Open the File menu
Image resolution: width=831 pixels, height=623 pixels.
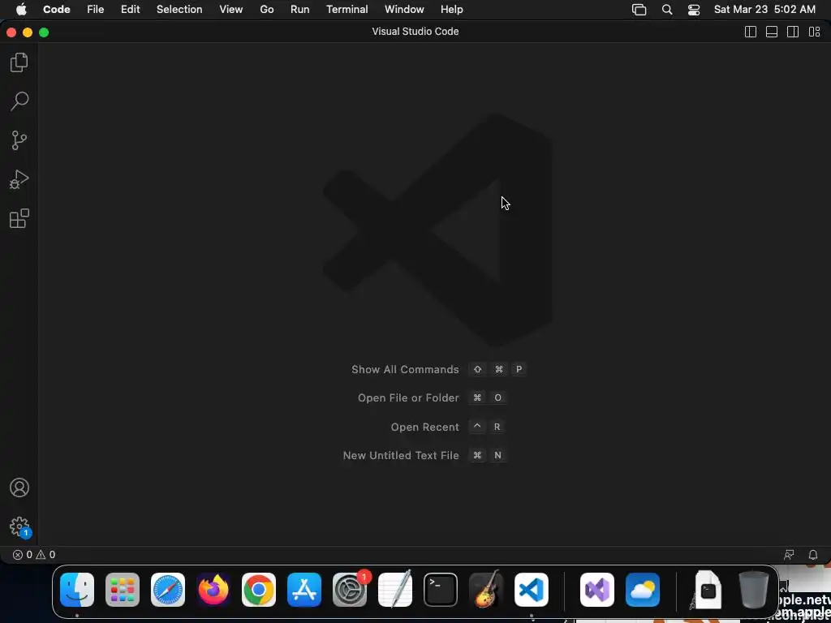tap(96, 10)
